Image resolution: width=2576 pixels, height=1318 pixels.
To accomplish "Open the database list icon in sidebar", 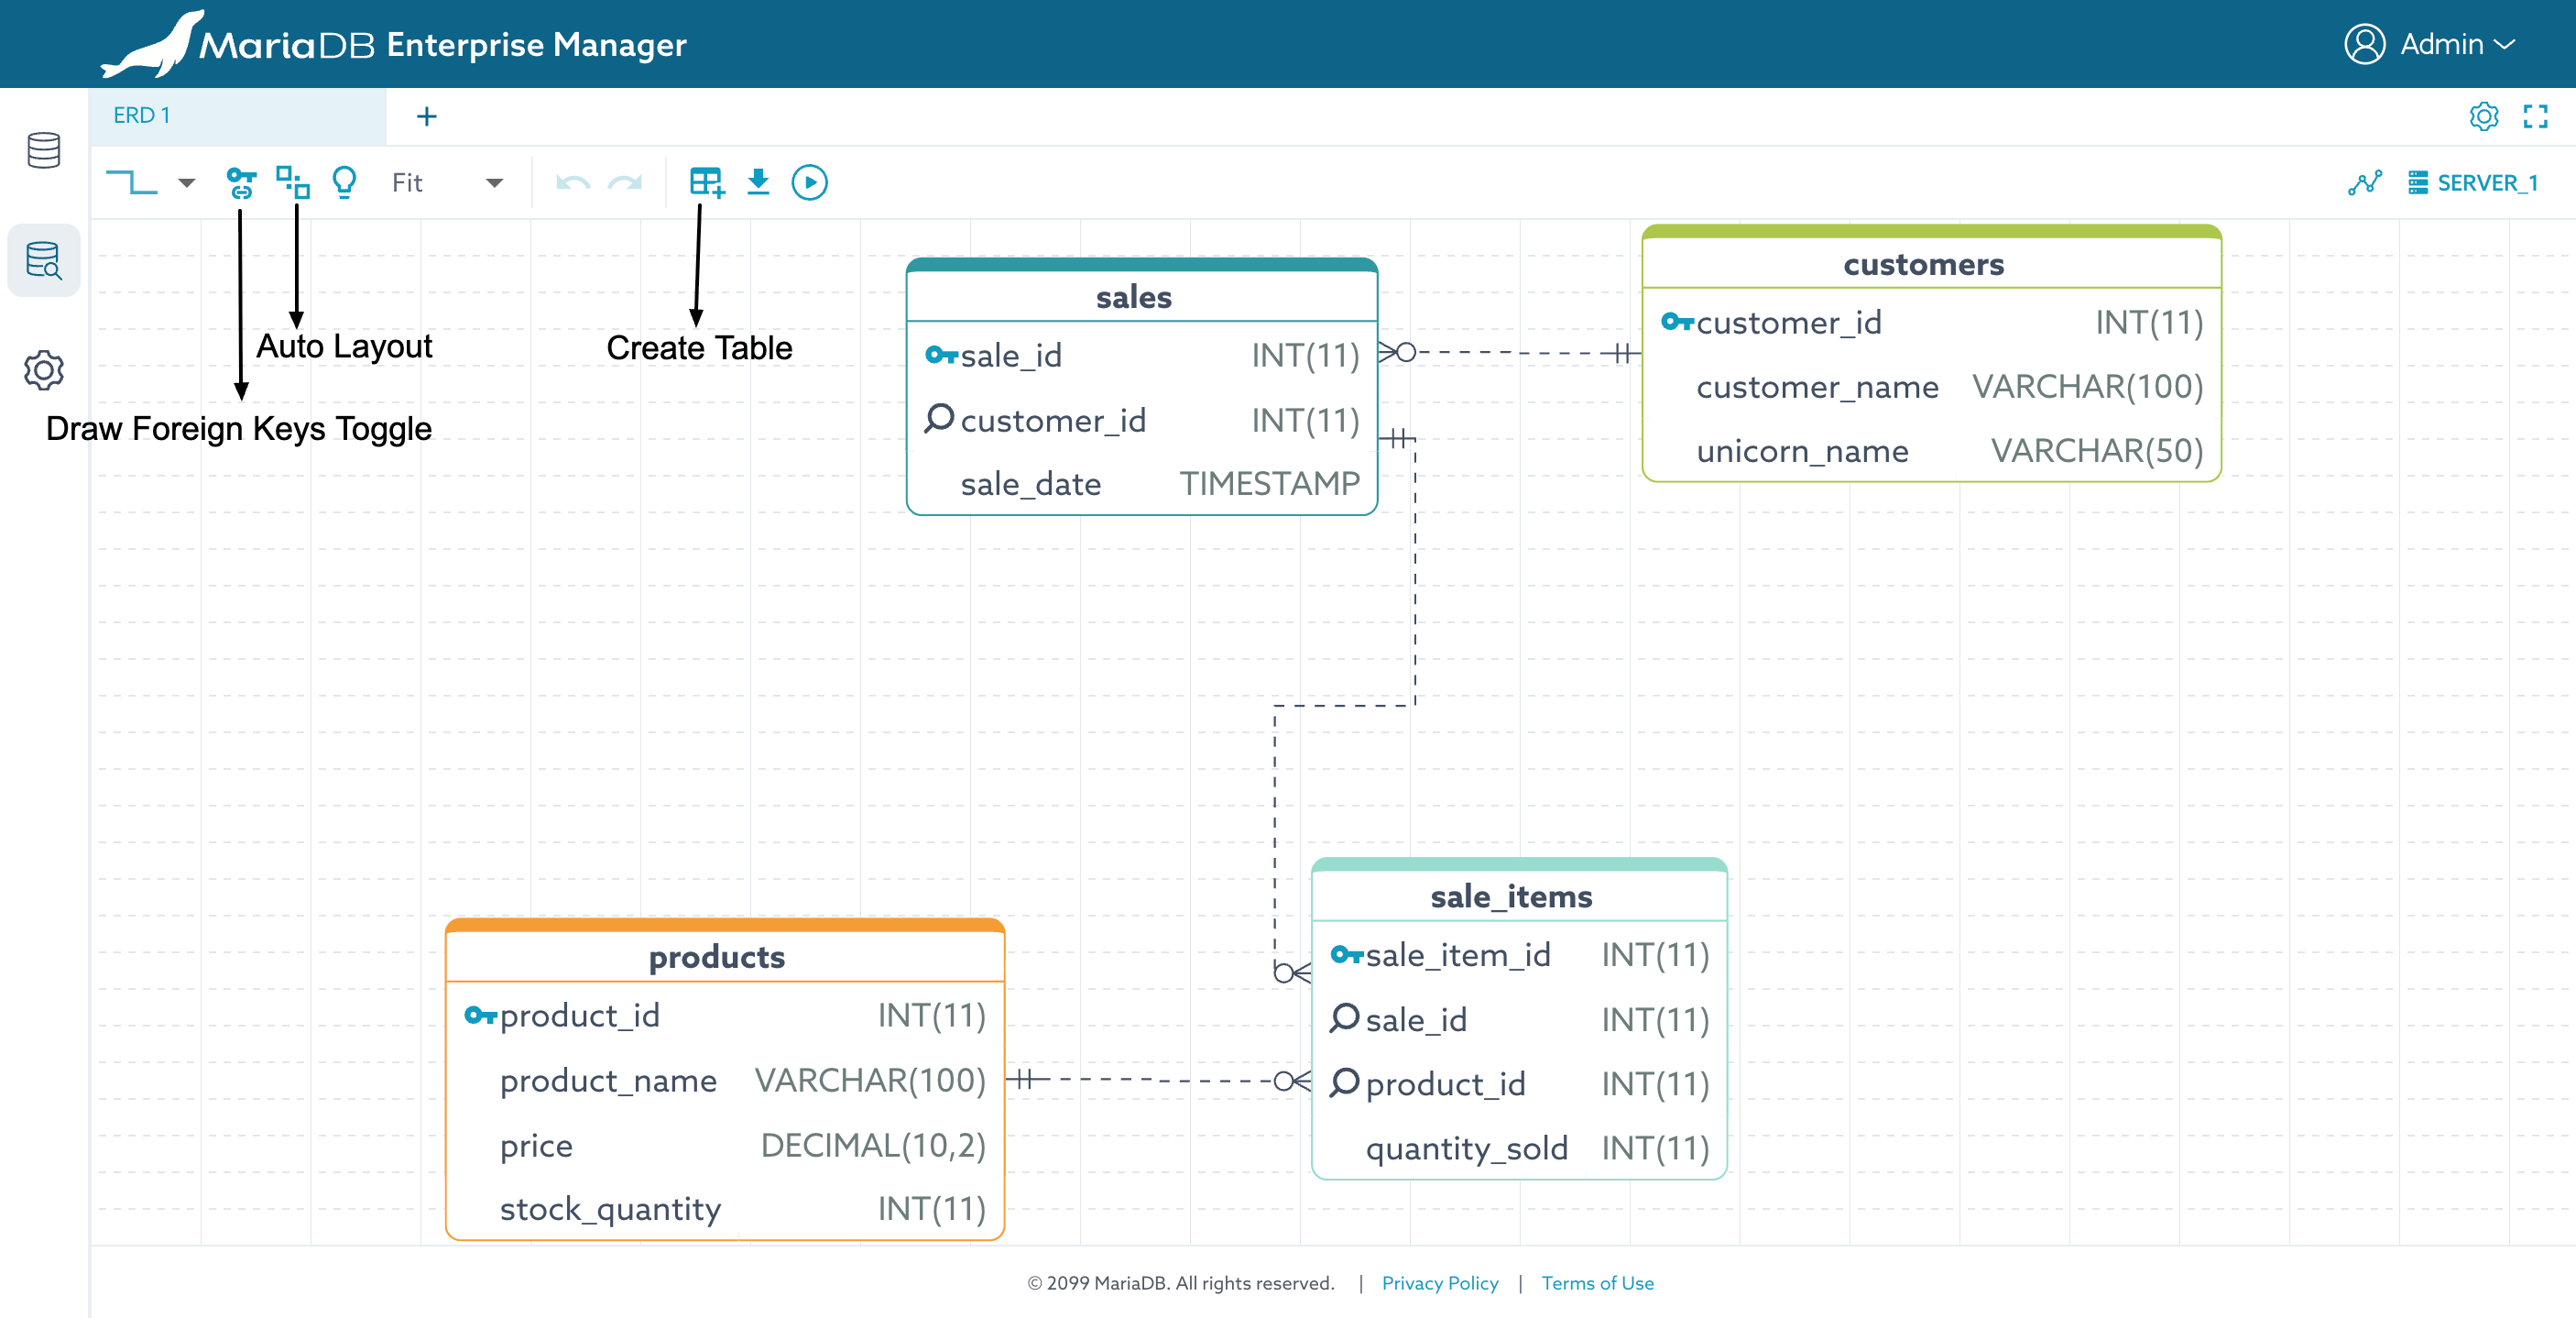I will [x=44, y=150].
